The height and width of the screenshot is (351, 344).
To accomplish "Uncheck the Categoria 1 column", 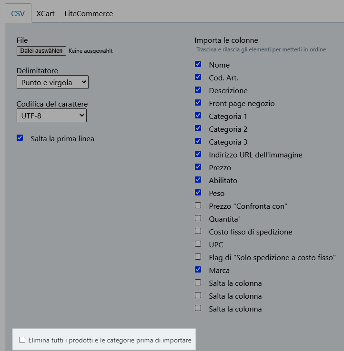I will click(x=198, y=116).
